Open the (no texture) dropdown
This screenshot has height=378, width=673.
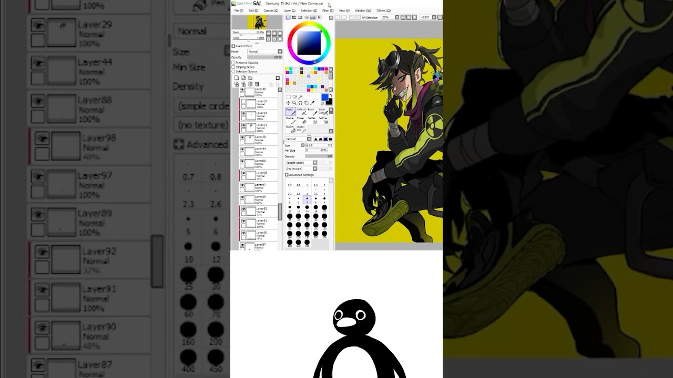[x=301, y=169]
